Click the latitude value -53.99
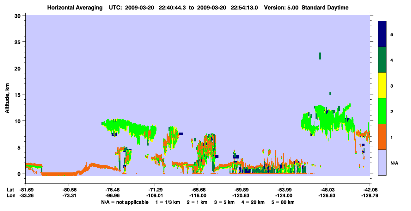 (284, 190)
